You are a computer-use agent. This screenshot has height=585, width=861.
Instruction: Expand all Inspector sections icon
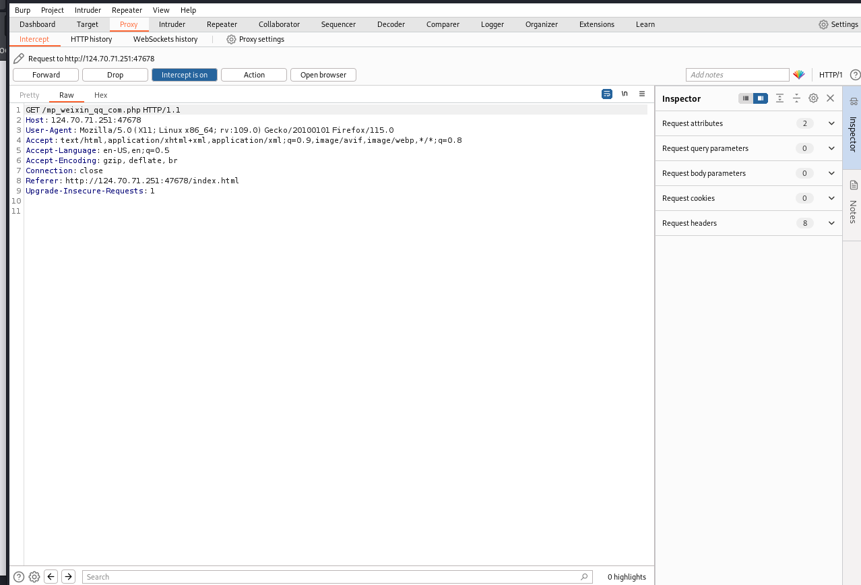point(779,98)
